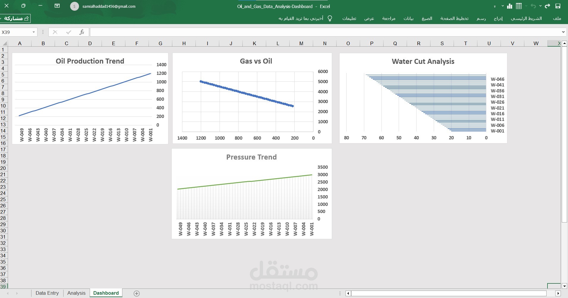Click the scatter points in Gas vs Oil chart
The width and height of the screenshot is (568, 298).
point(247,94)
